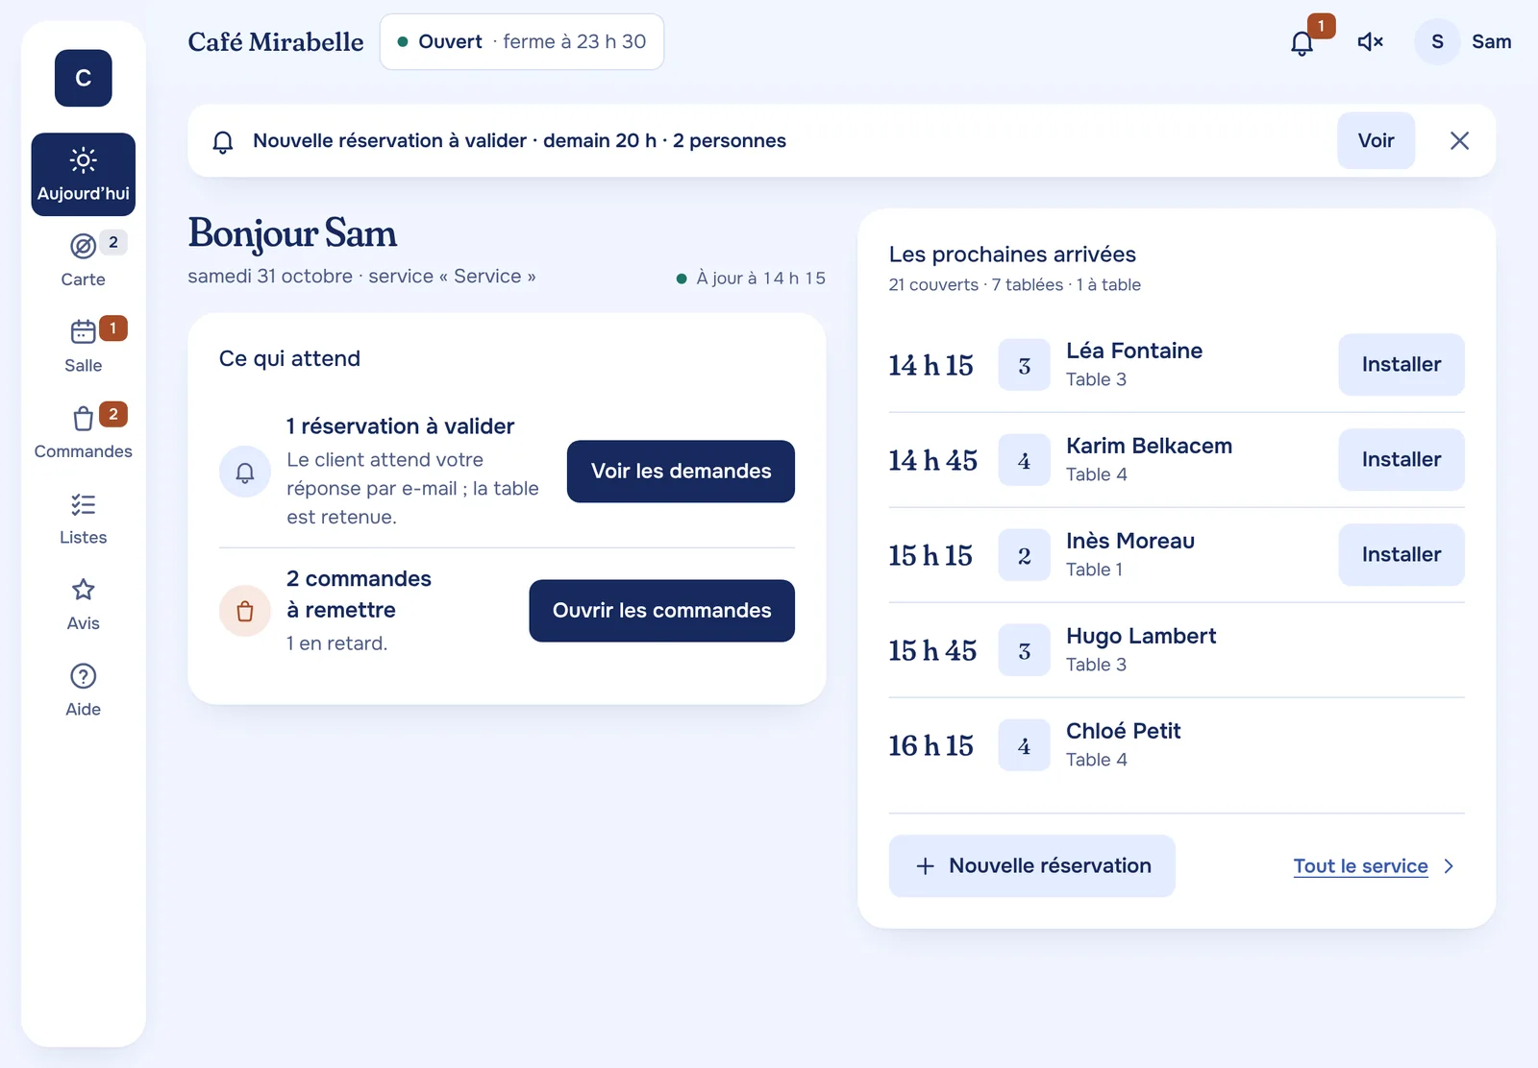Open the Listes section
1538x1068 pixels.
(84, 518)
